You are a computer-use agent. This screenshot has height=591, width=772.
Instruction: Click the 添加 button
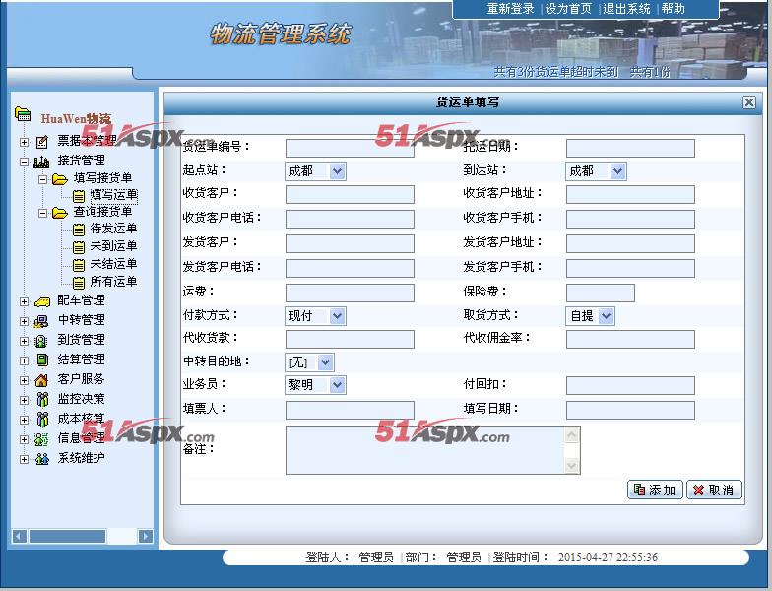pos(655,490)
